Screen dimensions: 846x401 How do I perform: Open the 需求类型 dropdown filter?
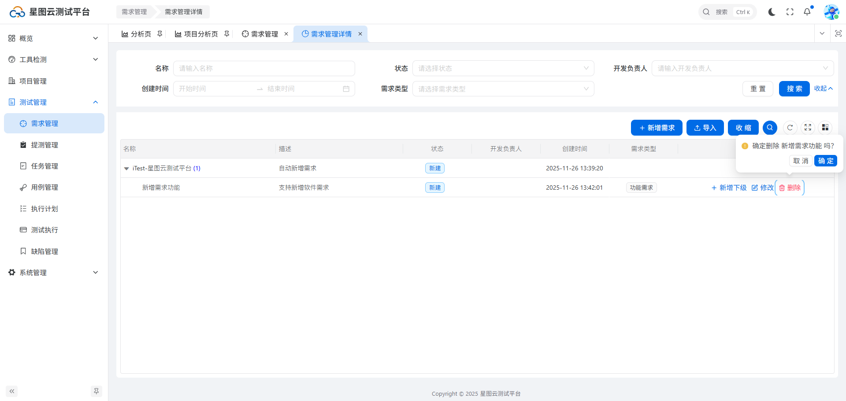503,89
